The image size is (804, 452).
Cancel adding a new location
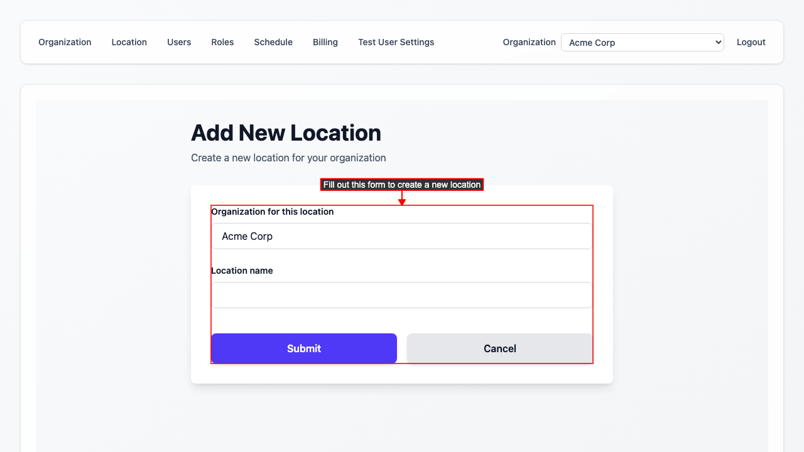[499, 348]
